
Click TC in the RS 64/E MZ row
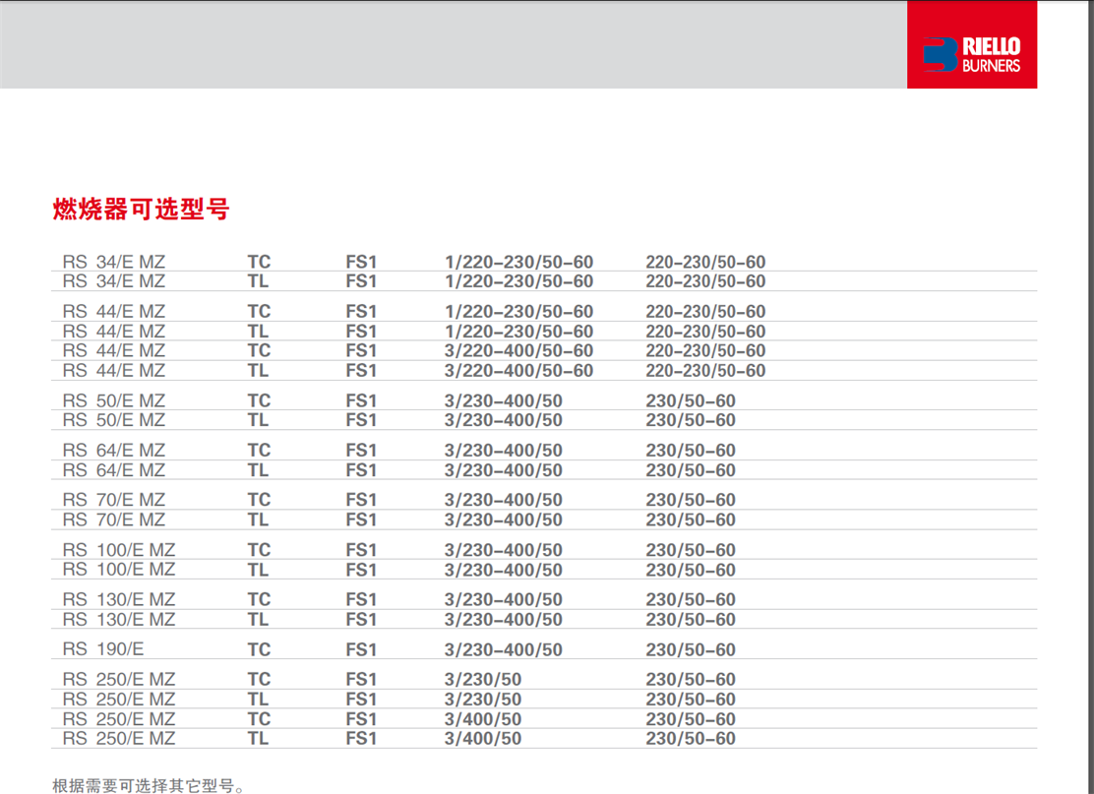tap(259, 451)
